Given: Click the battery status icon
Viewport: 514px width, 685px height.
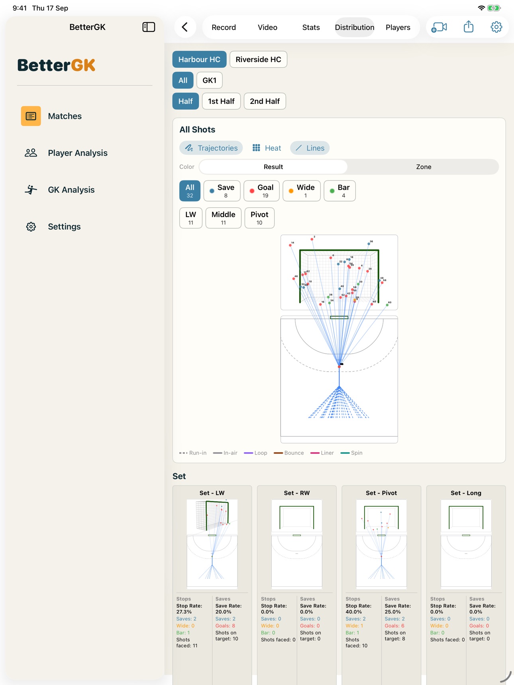Looking at the screenshot, I should pos(494,8).
